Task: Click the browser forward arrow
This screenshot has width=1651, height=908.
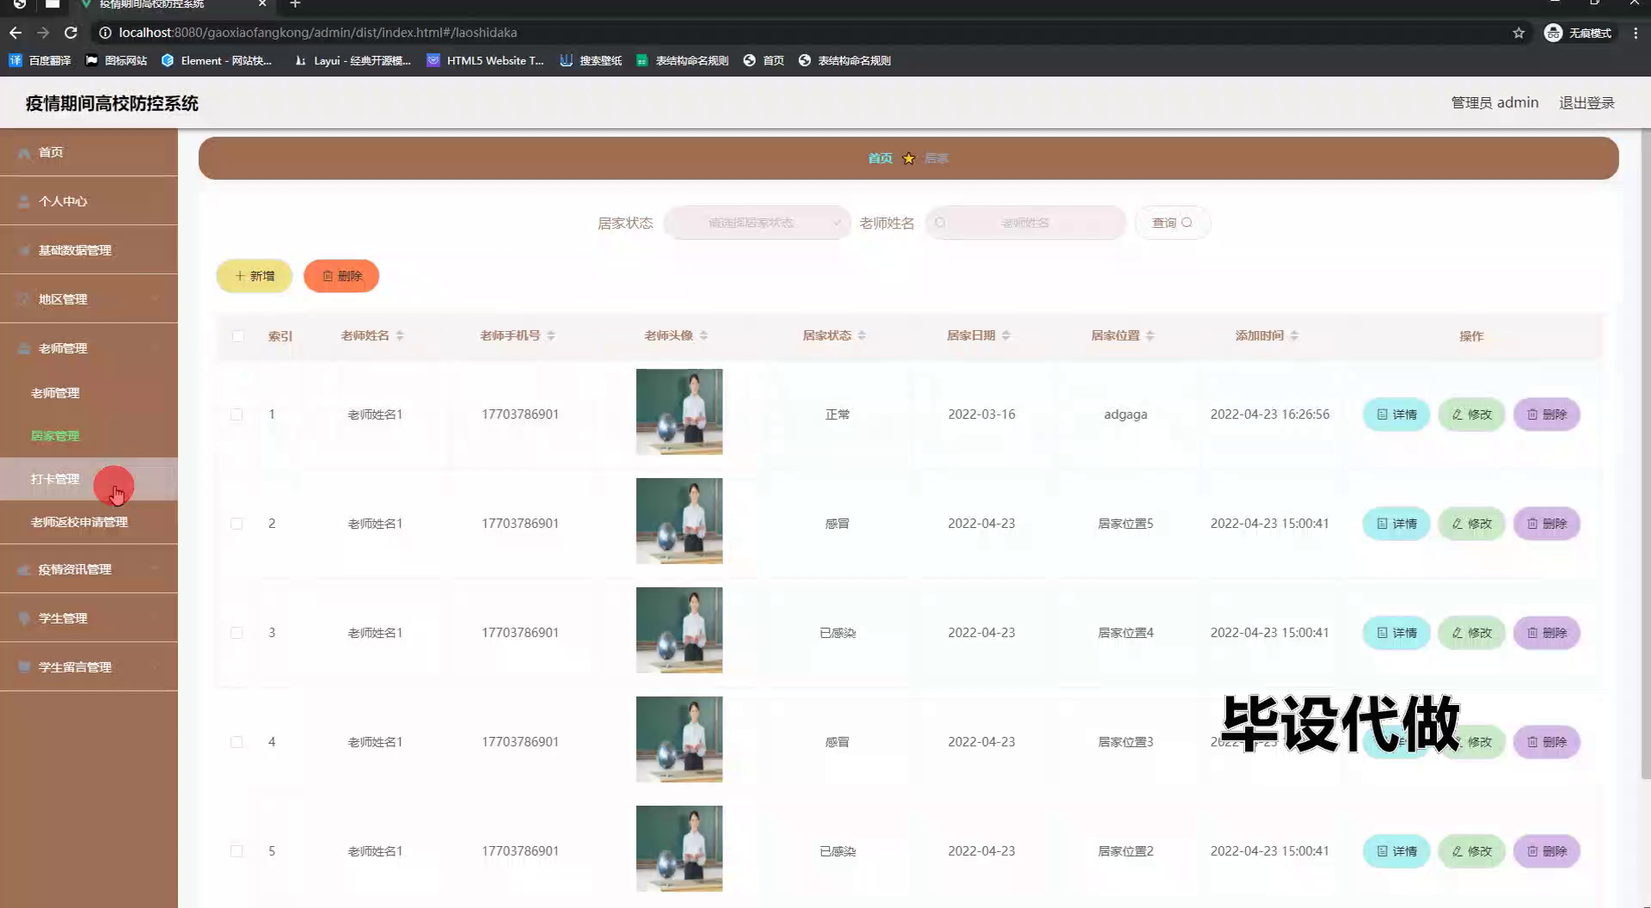Action: (x=43, y=33)
